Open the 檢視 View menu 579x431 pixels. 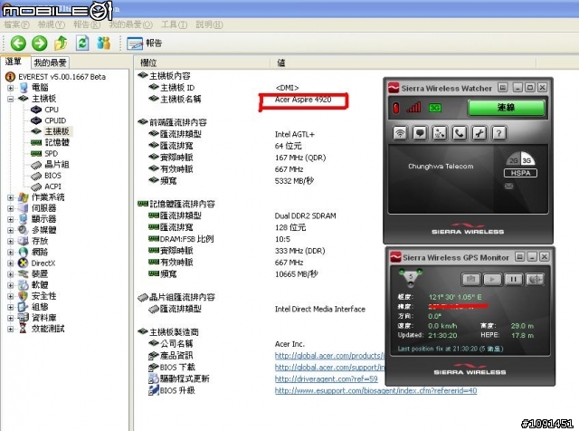tap(51, 24)
